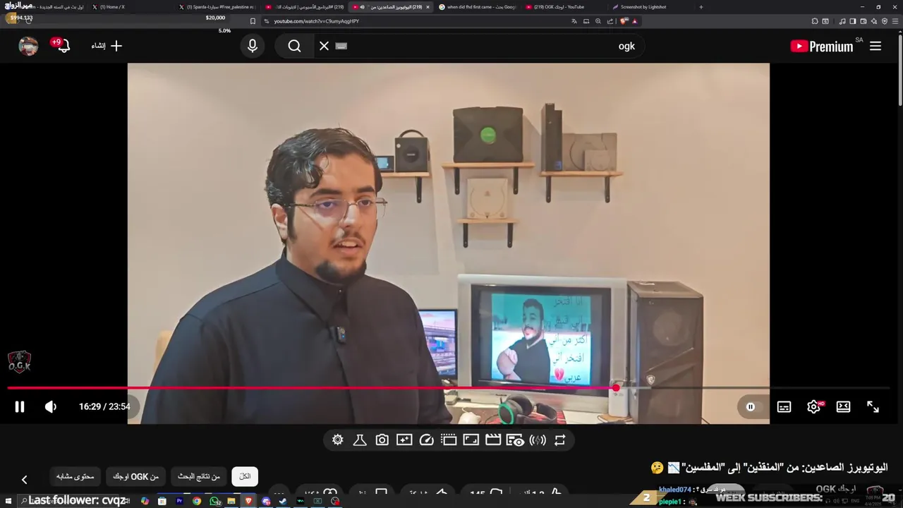Click the Brave shields icon
This screenshot has width=903, height=508.
[x=623, y=21]
